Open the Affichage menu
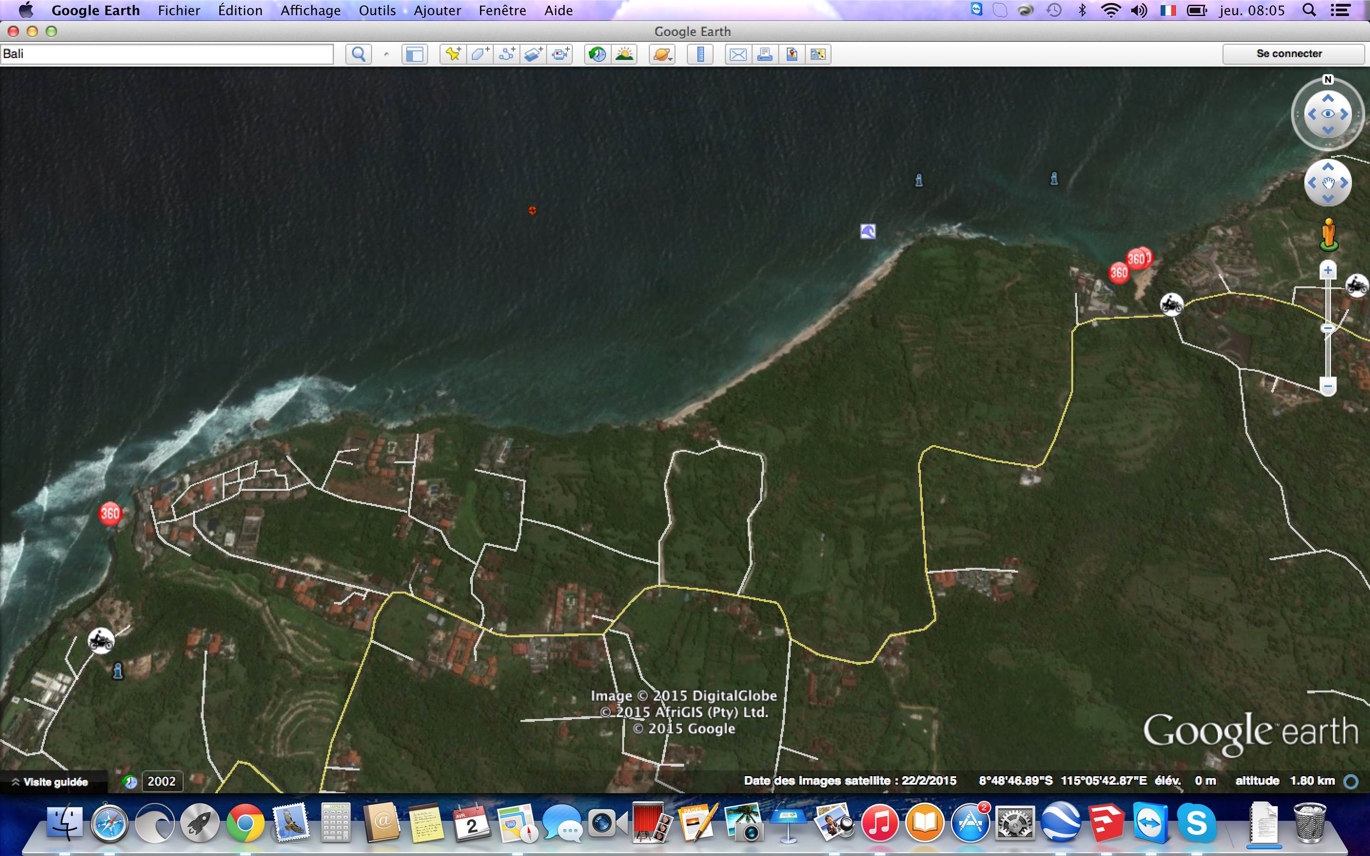 point(310,10)
